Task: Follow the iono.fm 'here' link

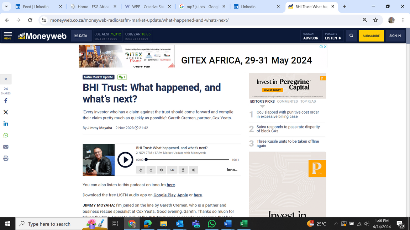Action: click(171, 185)
